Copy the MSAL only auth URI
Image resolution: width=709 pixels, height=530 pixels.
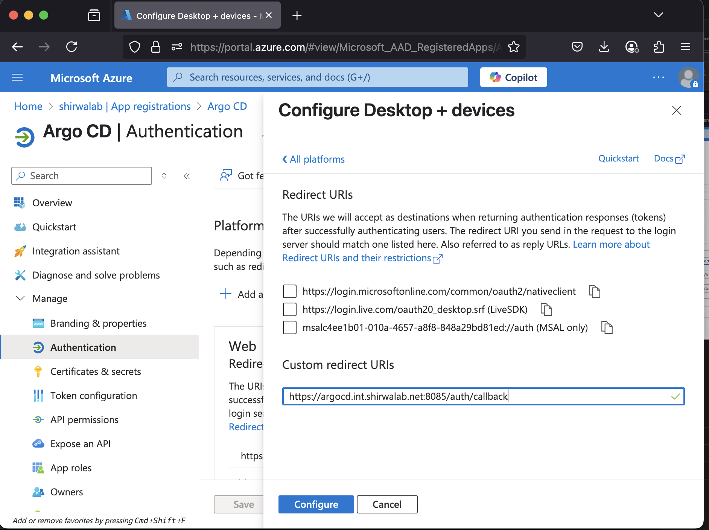[607, 327]
